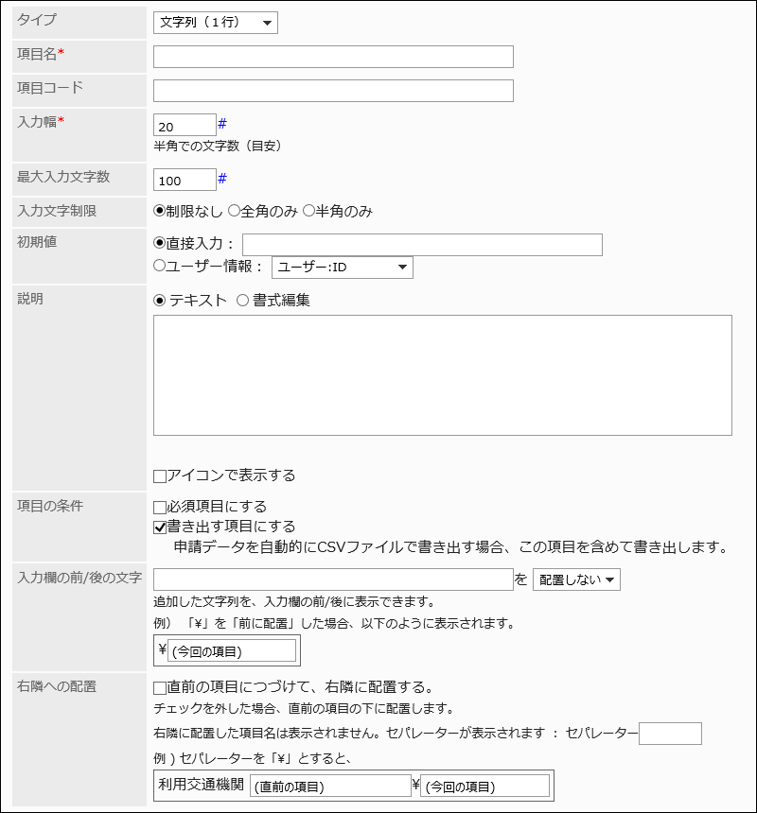The height and width of the screenshot is (813, 757).
Task: Switch description mode to 書式編集
Action: (x=242, y=301)
